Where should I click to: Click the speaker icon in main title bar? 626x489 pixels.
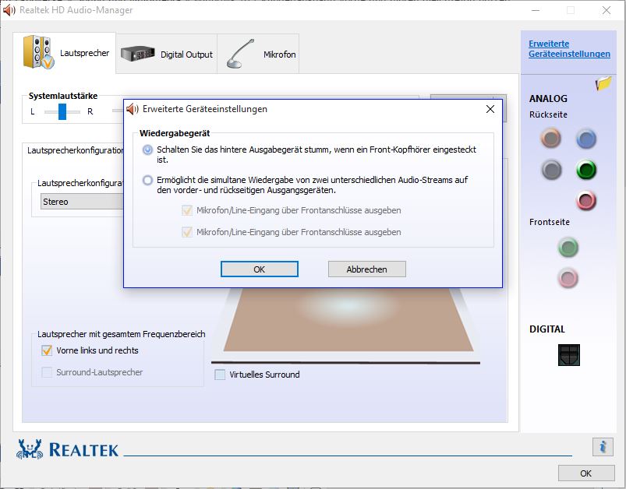(x=9, y=10)
